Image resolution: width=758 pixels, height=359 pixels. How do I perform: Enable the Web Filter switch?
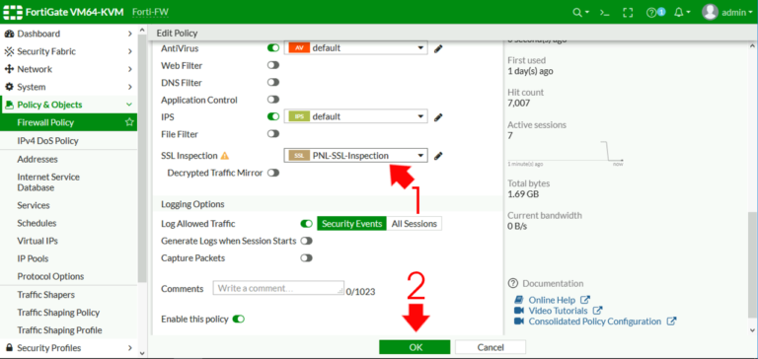point(273,65)
